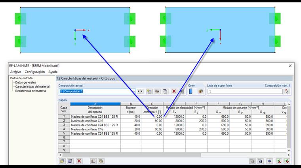Click the column H header
This screenshot has height=168, width=301.
pos(263,104)
